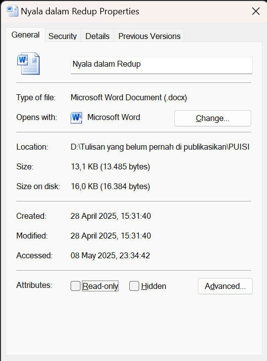Screen dimensions: 267x361
Task: Click the Created date value
Action: (111, 216)
